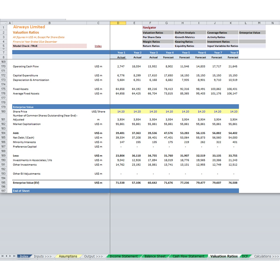Select Year 1 Enterprise Value 71,538

point(118,183)
